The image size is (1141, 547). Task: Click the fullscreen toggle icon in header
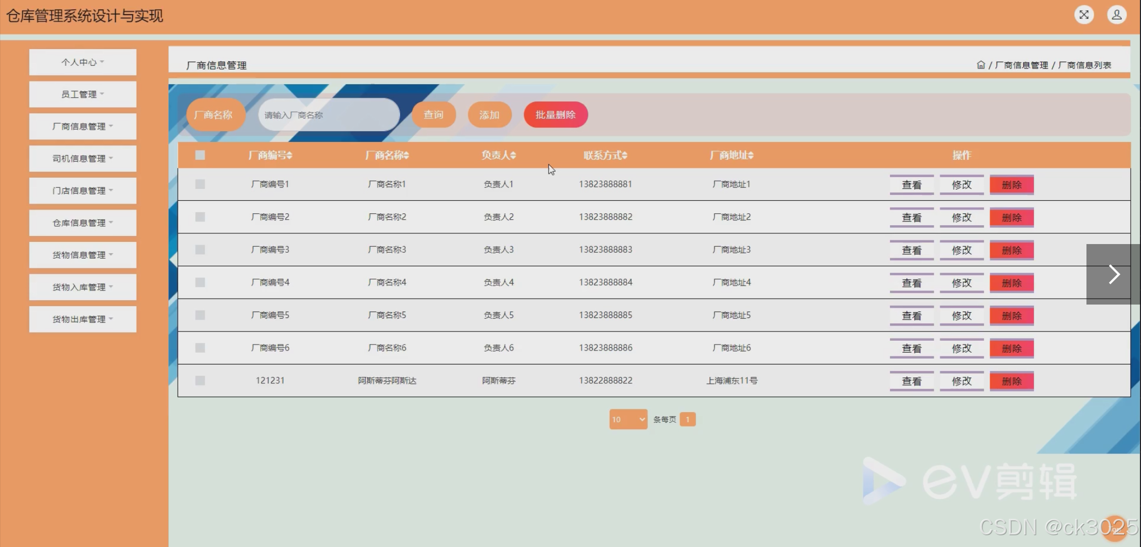(1084, 15)
